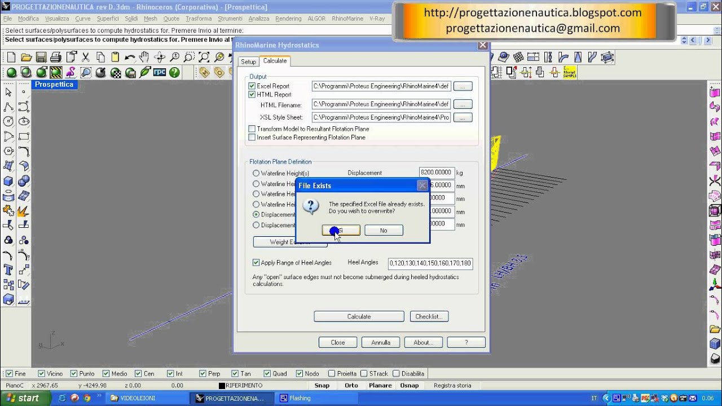Enable the Disabilita osnap checkbox
Image resolution: width=722 pixels, height=406 pixels.
pos(396,373)
